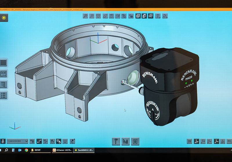Click the 2D view button

point(189,141)
